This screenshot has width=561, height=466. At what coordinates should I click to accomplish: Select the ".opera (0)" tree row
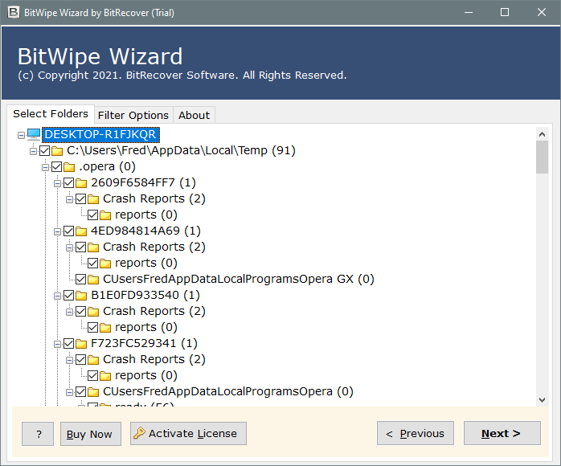[107, 166]
